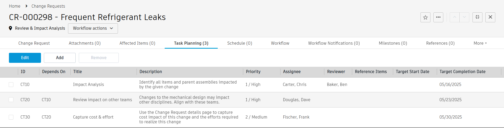
Task: Select the CT10 Impact Analysis row checkbox
Action: pyautogui.click(x=11, y=85)
